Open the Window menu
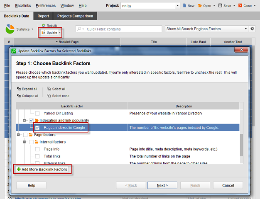Viewport: 260px width, 199px height. coord(67,6)
